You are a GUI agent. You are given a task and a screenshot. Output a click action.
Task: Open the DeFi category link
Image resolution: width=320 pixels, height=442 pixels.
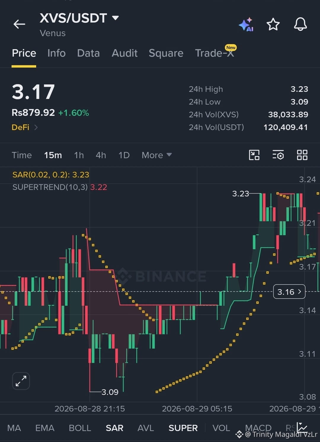(25, 127)
